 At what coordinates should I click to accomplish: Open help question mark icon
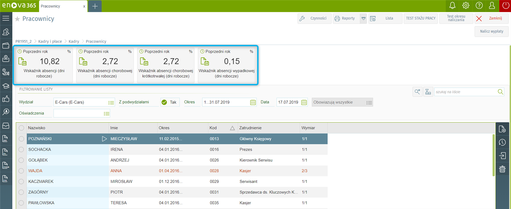point(479,6)
